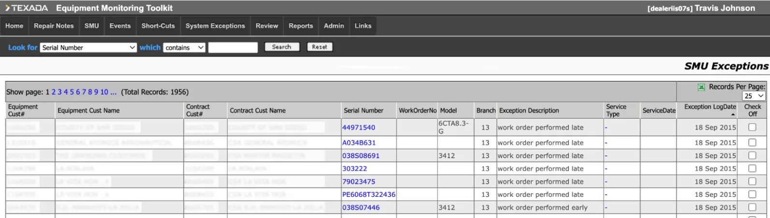Tick the checkbox for serial 303222
The image size is (770, 218).
[x=752, y=168]
